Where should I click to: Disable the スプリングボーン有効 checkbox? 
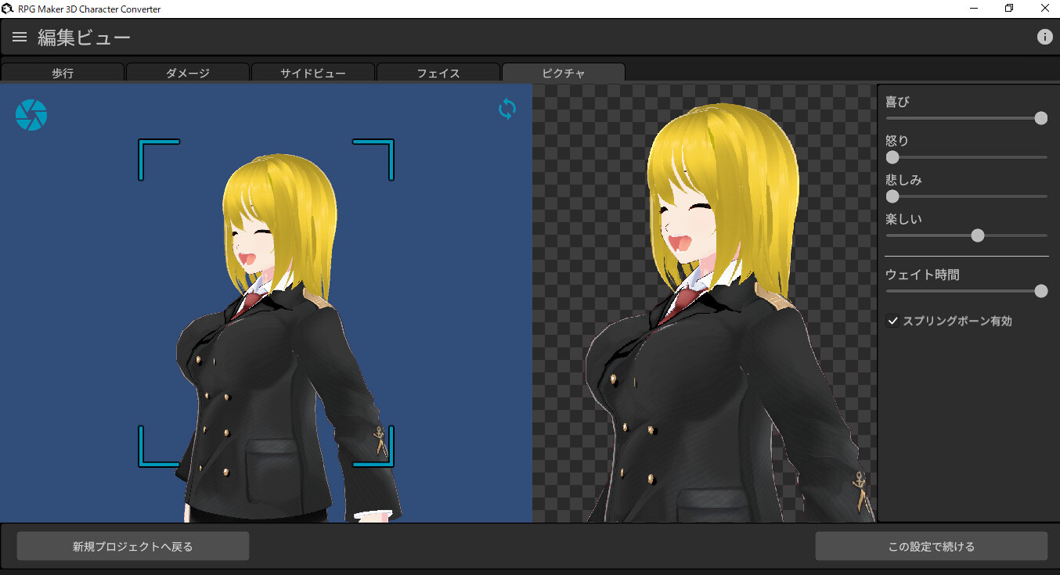point(893,320)
